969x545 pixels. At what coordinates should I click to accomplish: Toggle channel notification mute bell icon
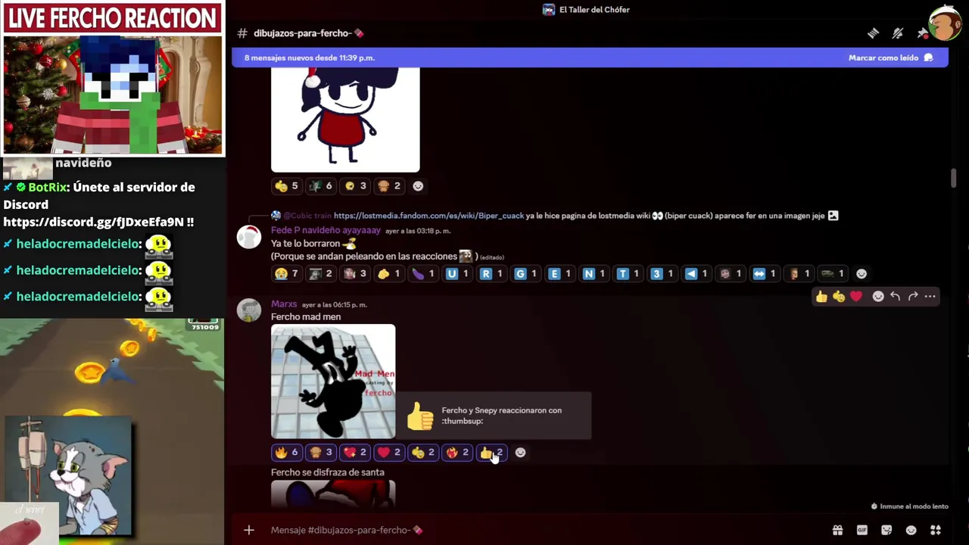click(898, 33)
